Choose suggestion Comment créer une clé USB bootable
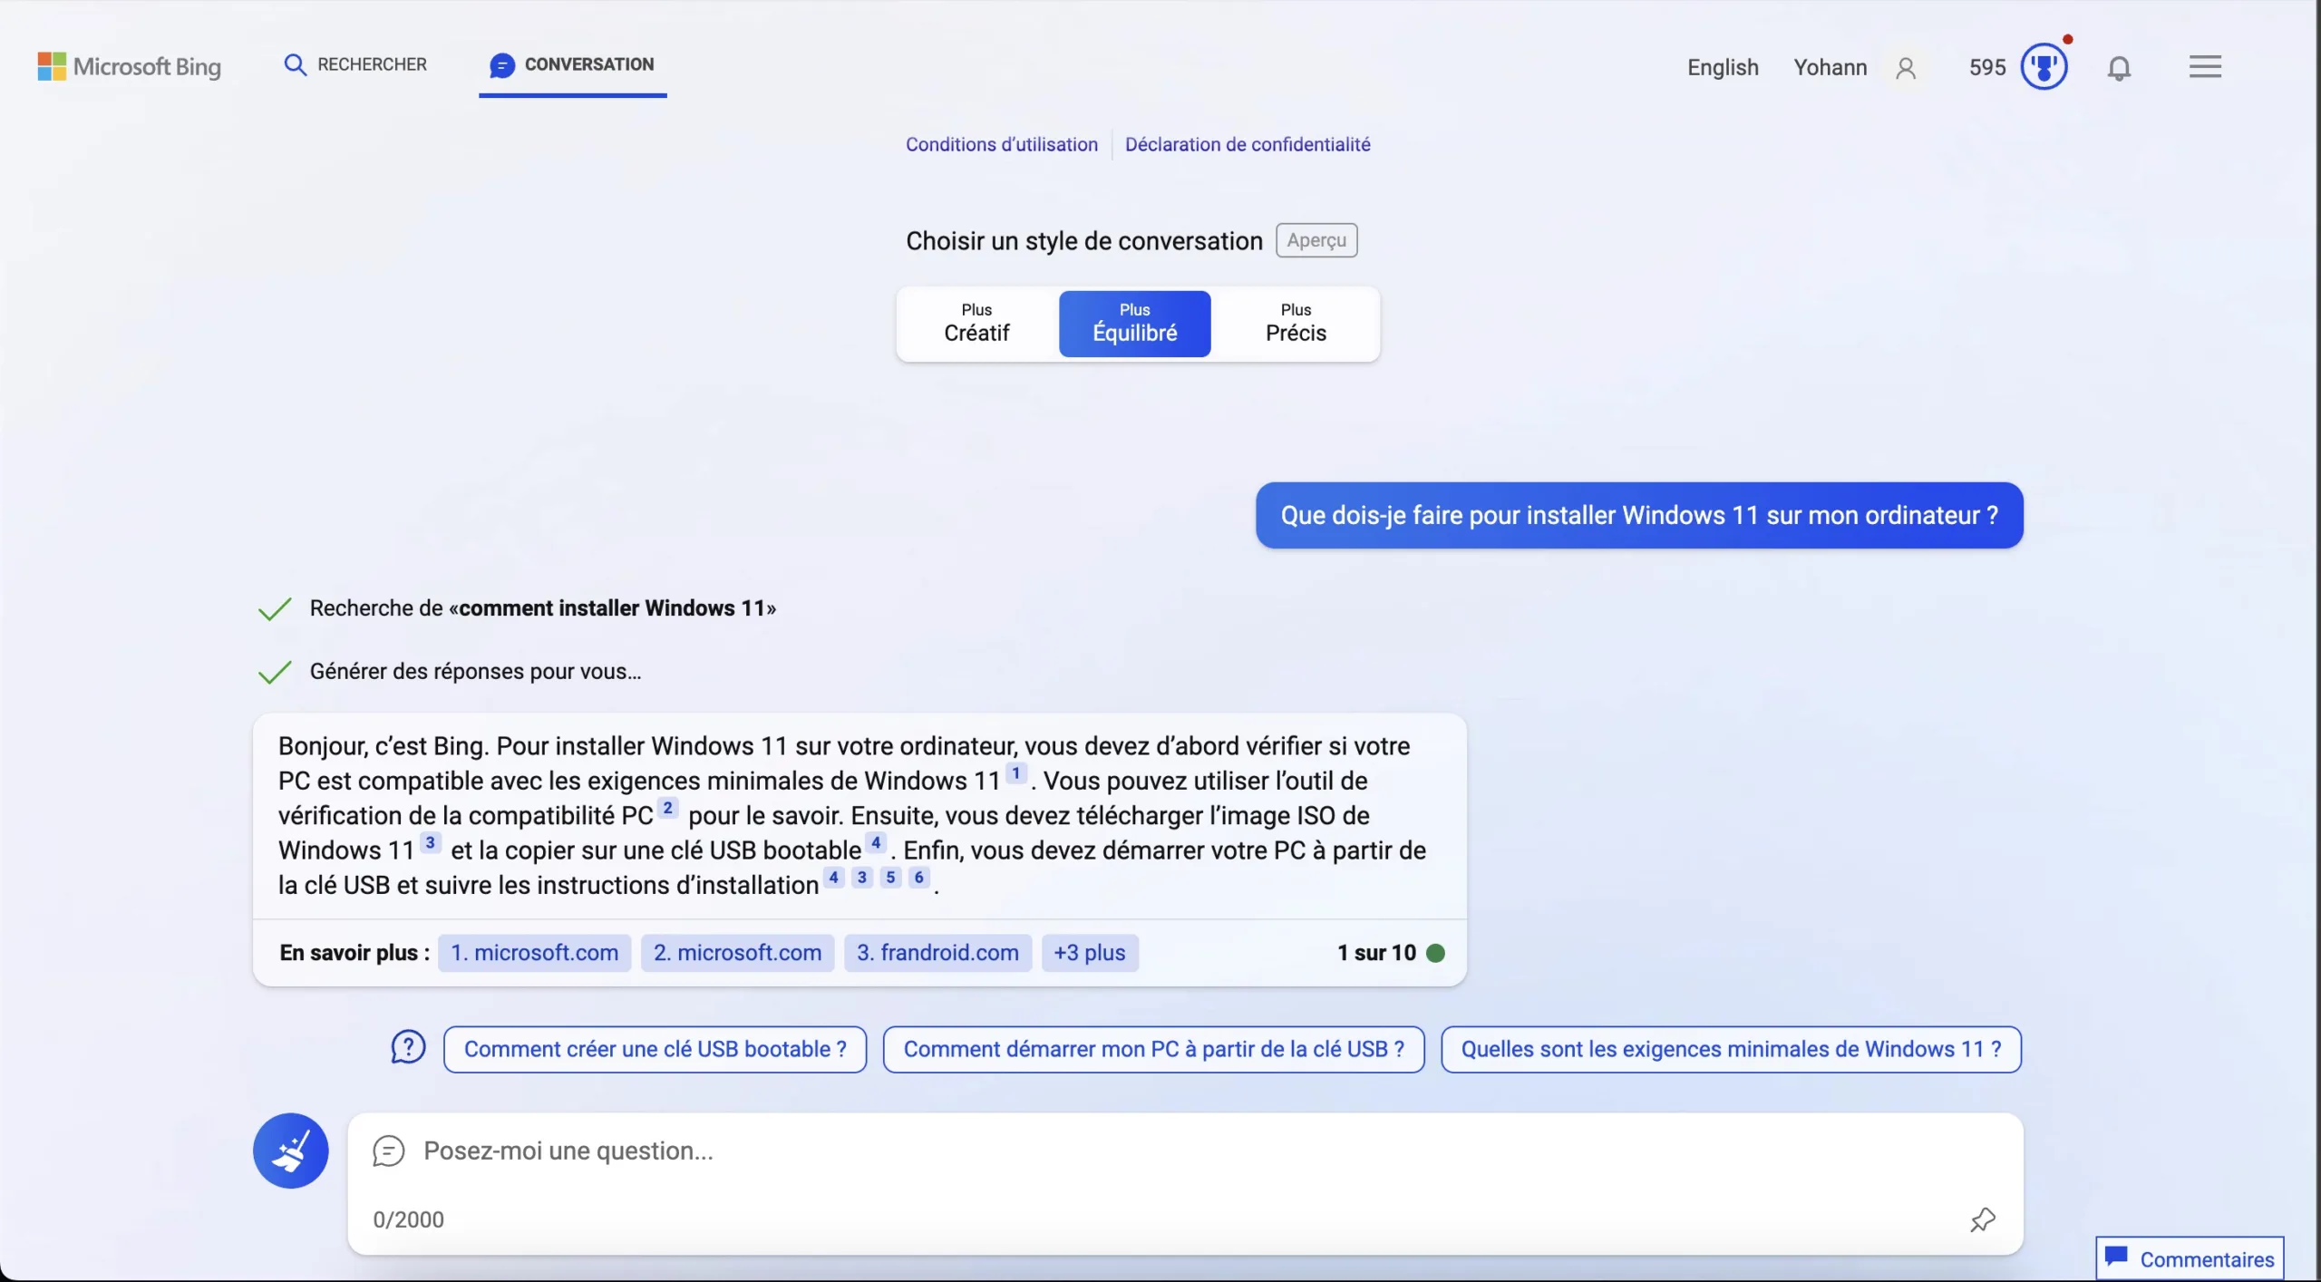This screenshot has width=2321, height=1282. [x=655, y=1050]
